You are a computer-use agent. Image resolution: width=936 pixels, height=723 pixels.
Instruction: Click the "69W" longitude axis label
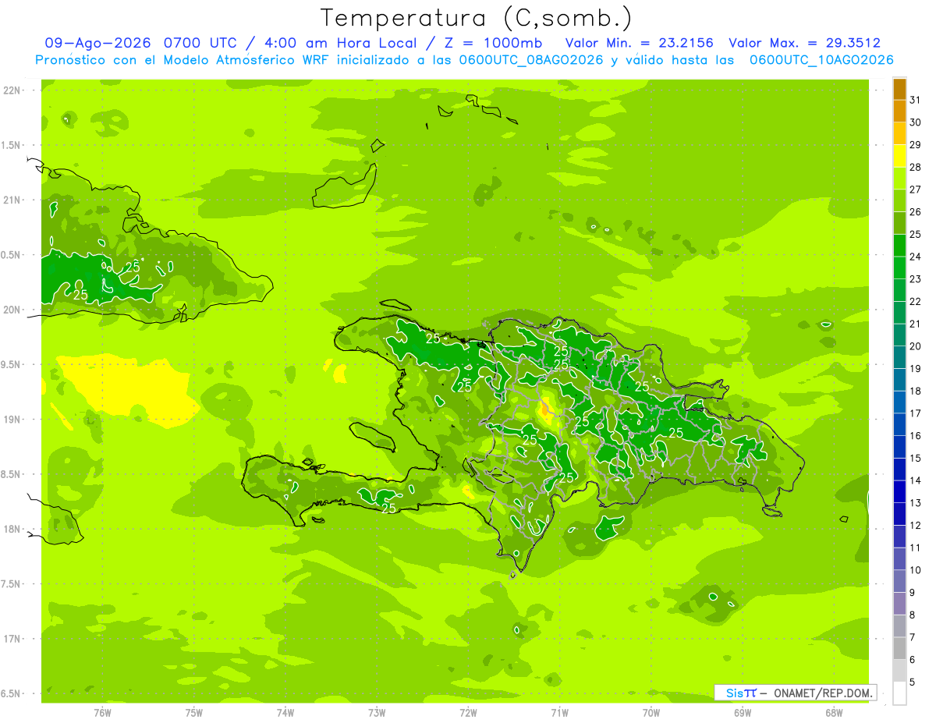coord(743,712)
